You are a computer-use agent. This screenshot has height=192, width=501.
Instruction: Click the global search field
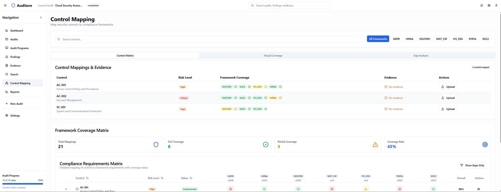[x=290, y=5]
